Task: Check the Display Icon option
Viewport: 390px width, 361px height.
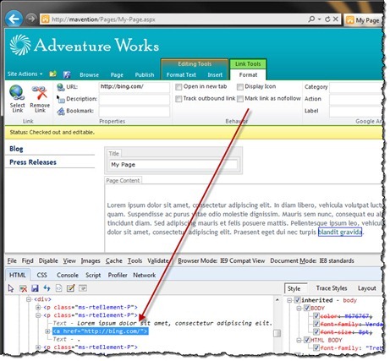Action: (240, 87)
